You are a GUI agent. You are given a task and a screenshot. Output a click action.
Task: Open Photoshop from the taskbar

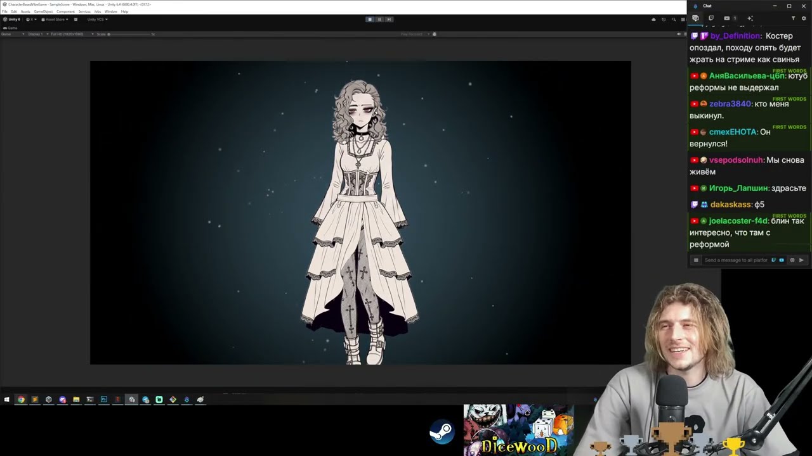pyautogui.click(x=104, y=400)
